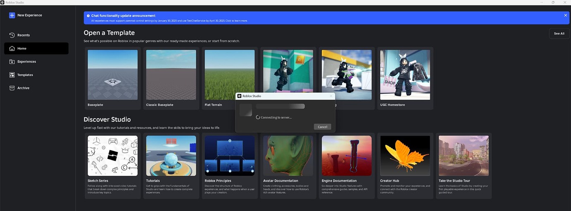Open the Classic Baseplate template thumbnail
571x211 pixels.
171,75
